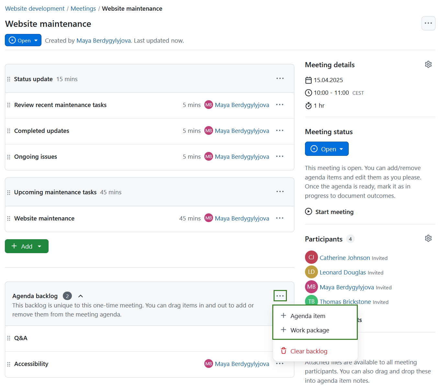Go to Meetings breadcrumb link
Image resolution: width=441 pixels, height=386 pixels.
tap(83, 9)
